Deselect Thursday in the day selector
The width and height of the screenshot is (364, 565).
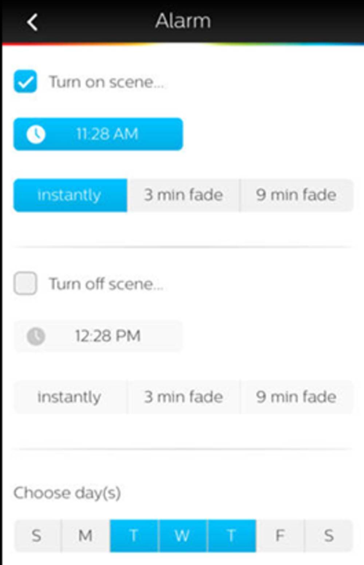click(x=231, y=536)
